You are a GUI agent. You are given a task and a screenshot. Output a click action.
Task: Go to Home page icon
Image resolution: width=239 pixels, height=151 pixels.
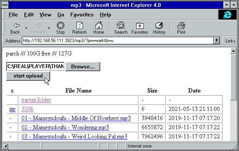(x=99, y=25)
